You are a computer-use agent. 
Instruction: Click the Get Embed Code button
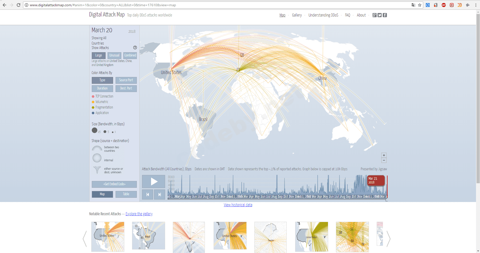click(x=114, y=184)
